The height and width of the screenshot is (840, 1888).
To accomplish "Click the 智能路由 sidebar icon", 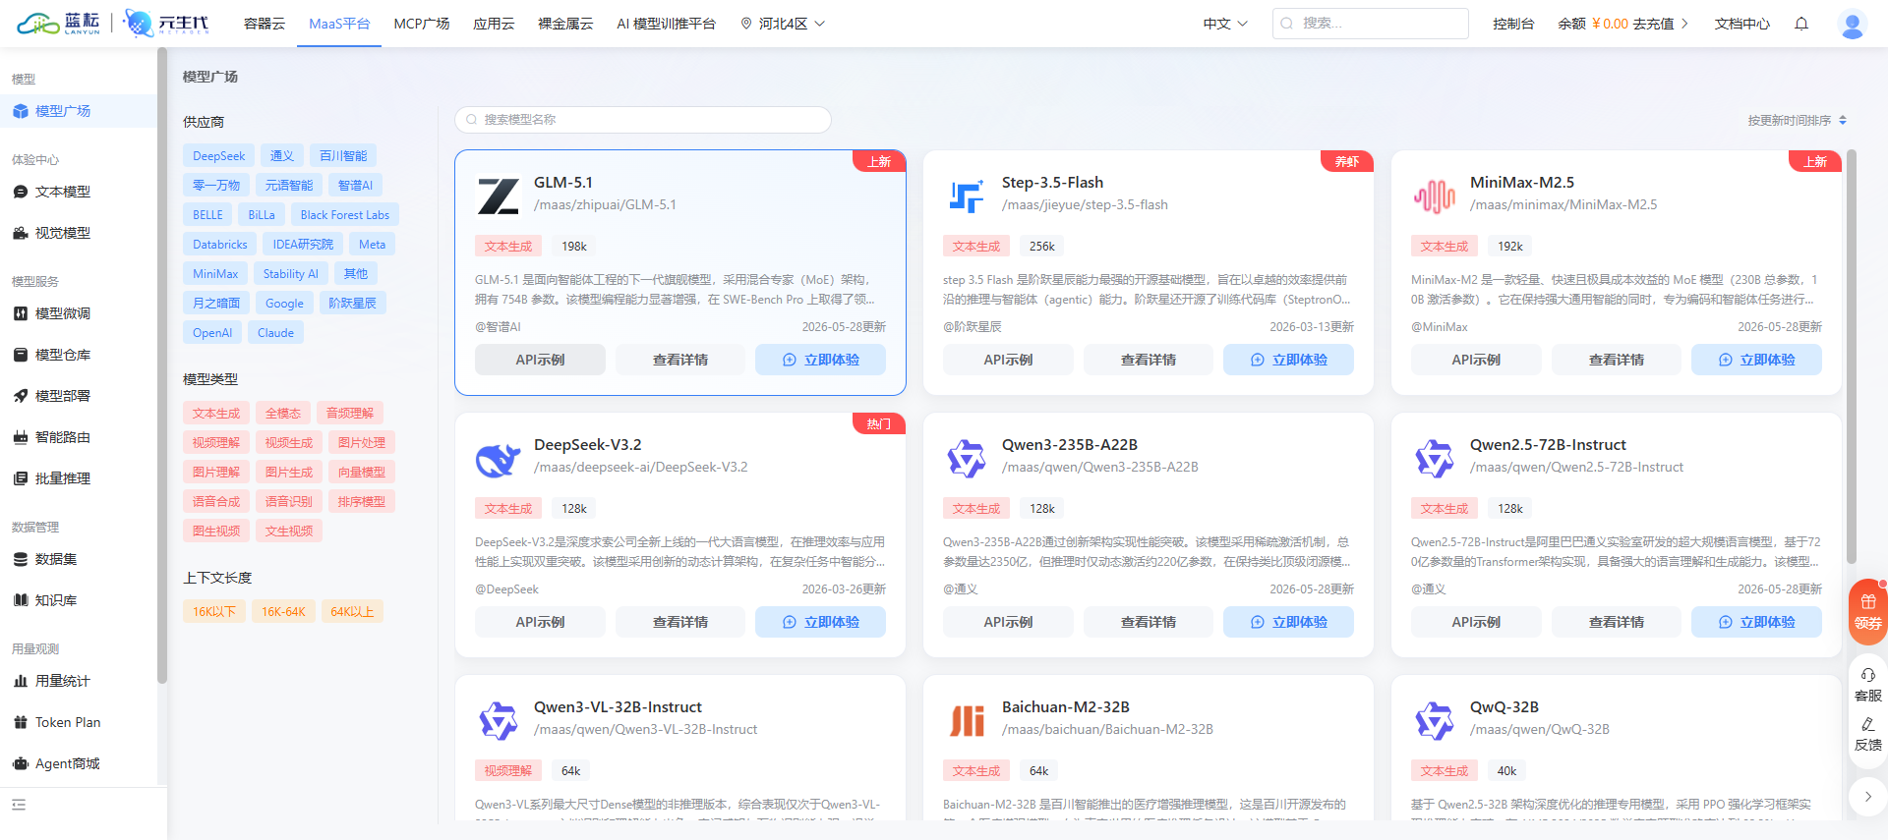I will click(x=21, y=437).
